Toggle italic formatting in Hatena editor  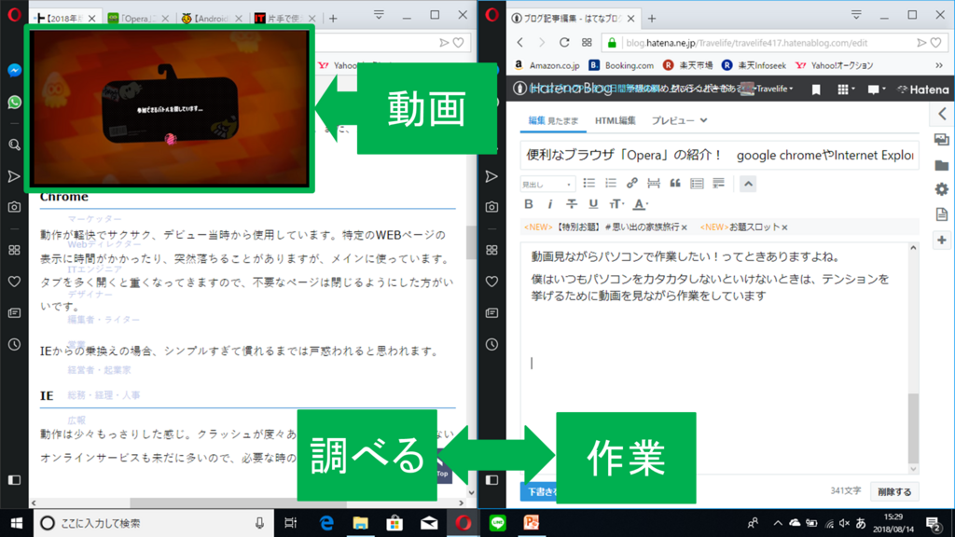(x=550, y=204)
